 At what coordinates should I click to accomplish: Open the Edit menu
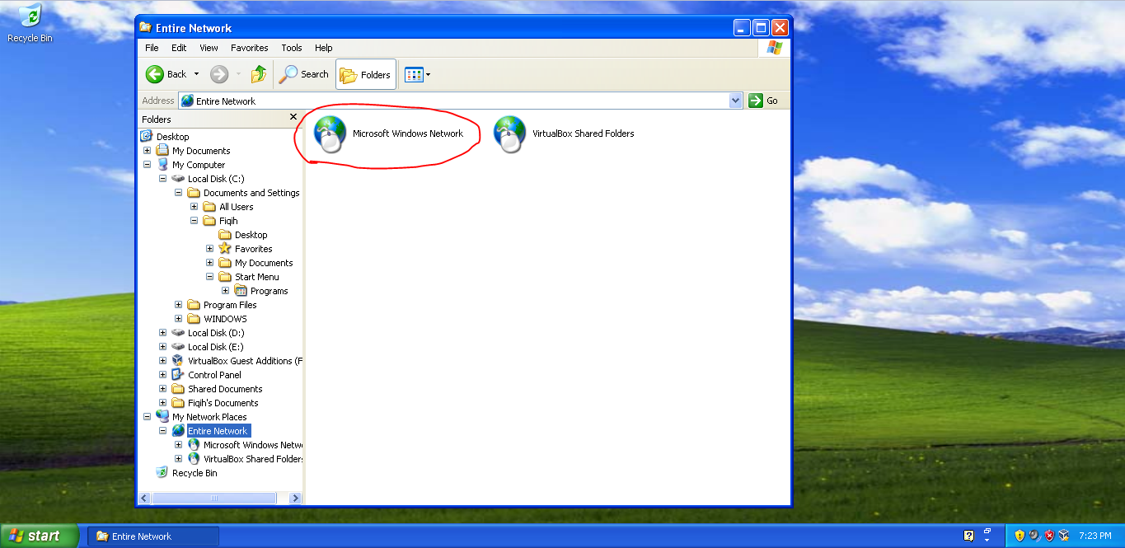179,48
